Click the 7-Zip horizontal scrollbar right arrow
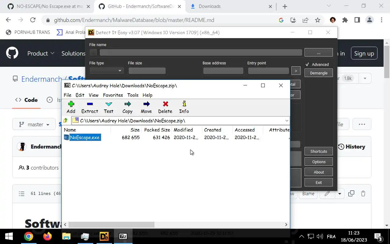 click(286, 225)
